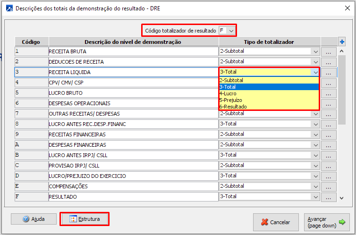Expand Tipo de totalizador for RECEITA BRUTA
356x235 pixels.
315,51
